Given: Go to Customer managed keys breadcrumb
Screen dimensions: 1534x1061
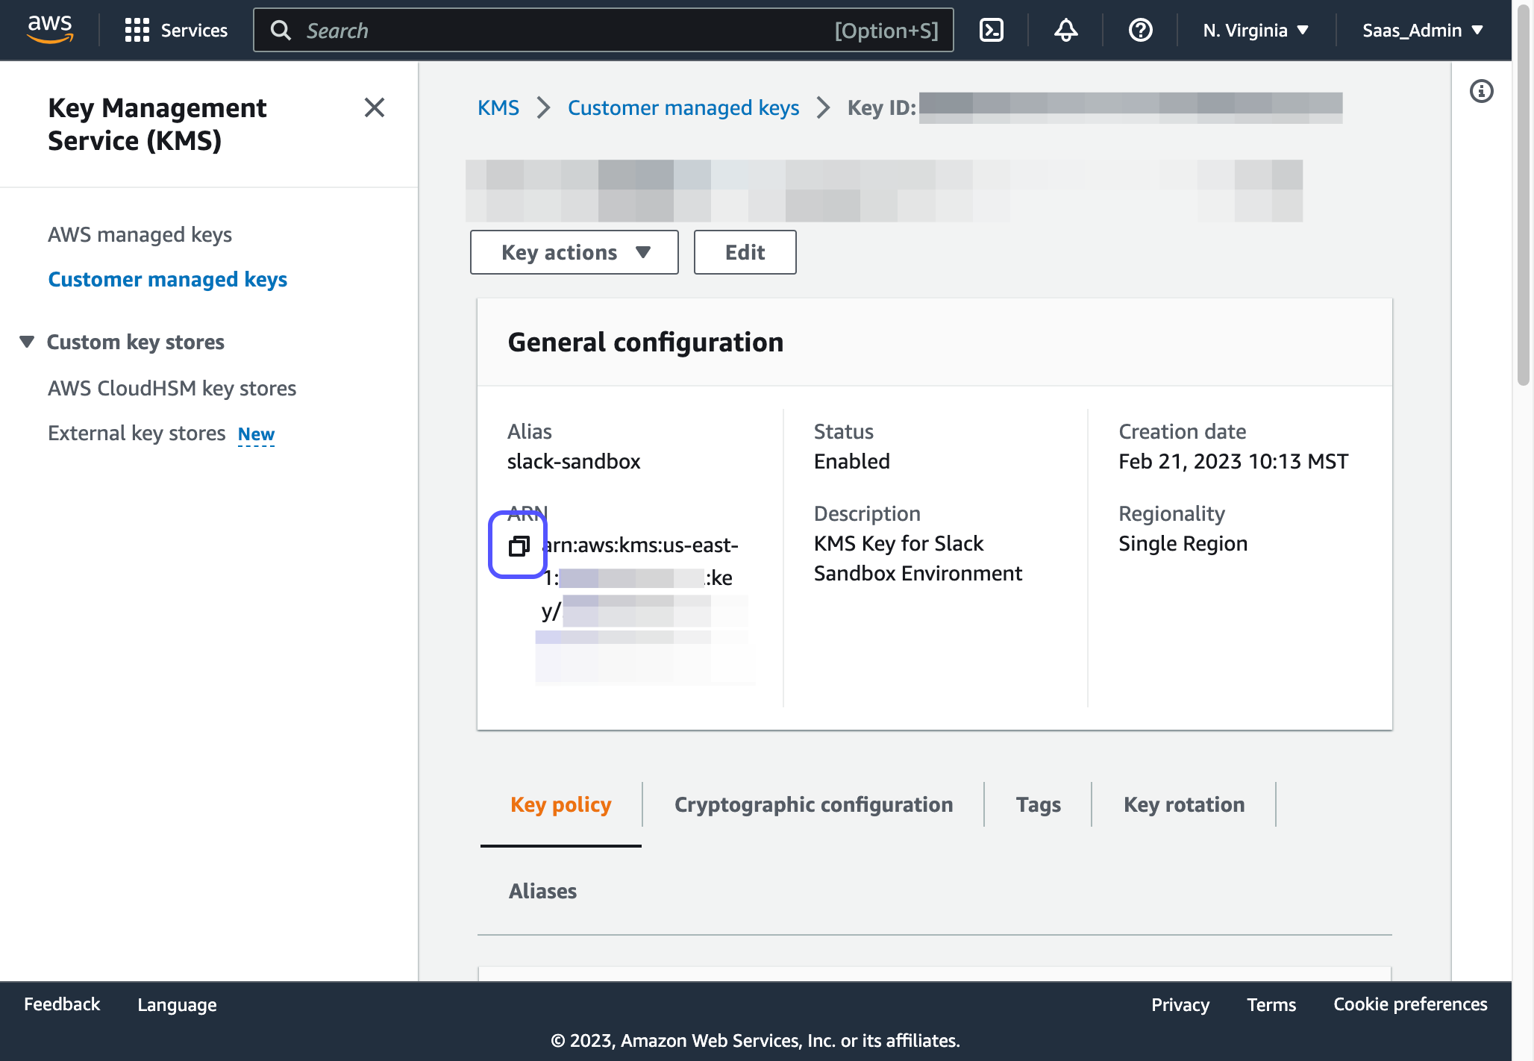Looking at the screenshot, I should point(683,107).
